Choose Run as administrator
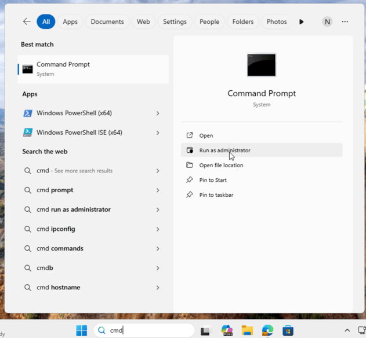The width and height of the screenshot is (366, 338). 262,150
